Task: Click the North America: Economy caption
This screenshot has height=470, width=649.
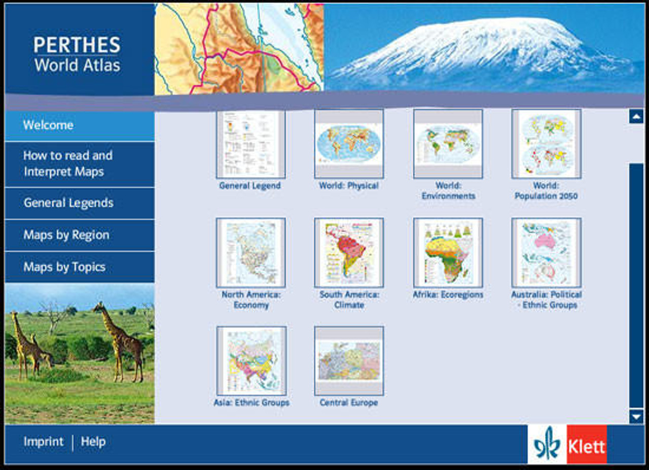Action: tap(251, 300)
